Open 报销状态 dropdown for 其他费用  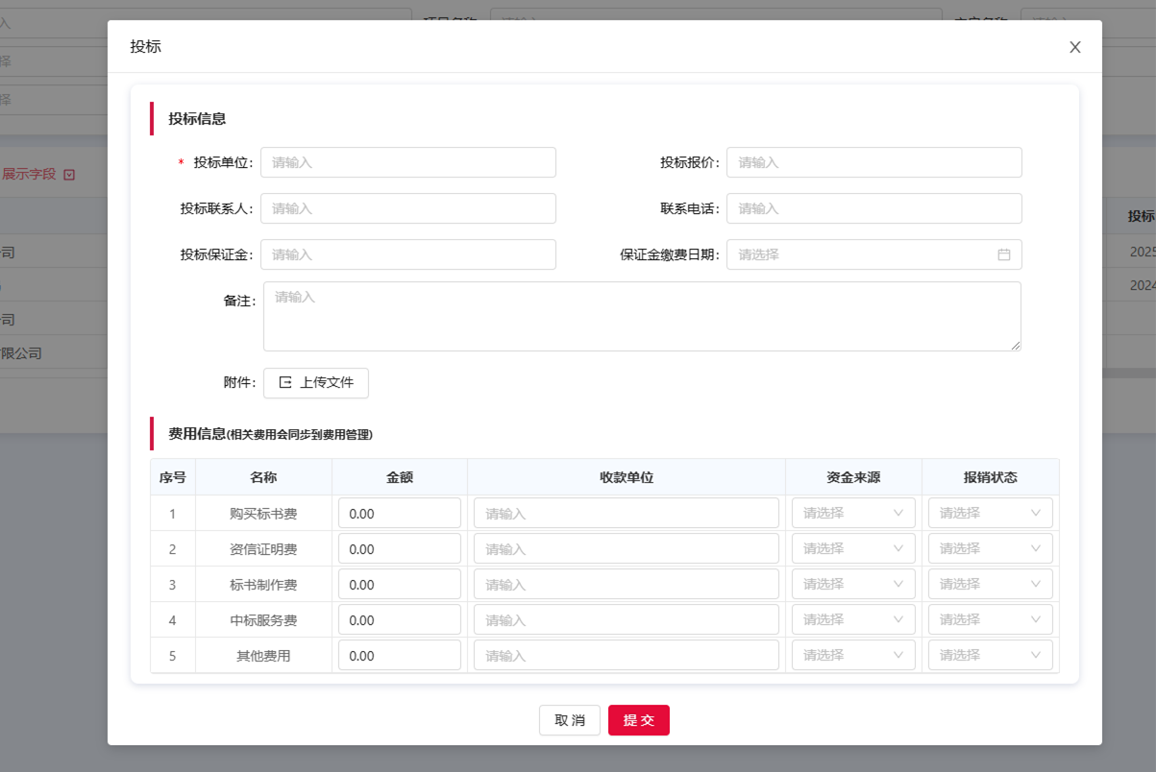tap(989, 654)
